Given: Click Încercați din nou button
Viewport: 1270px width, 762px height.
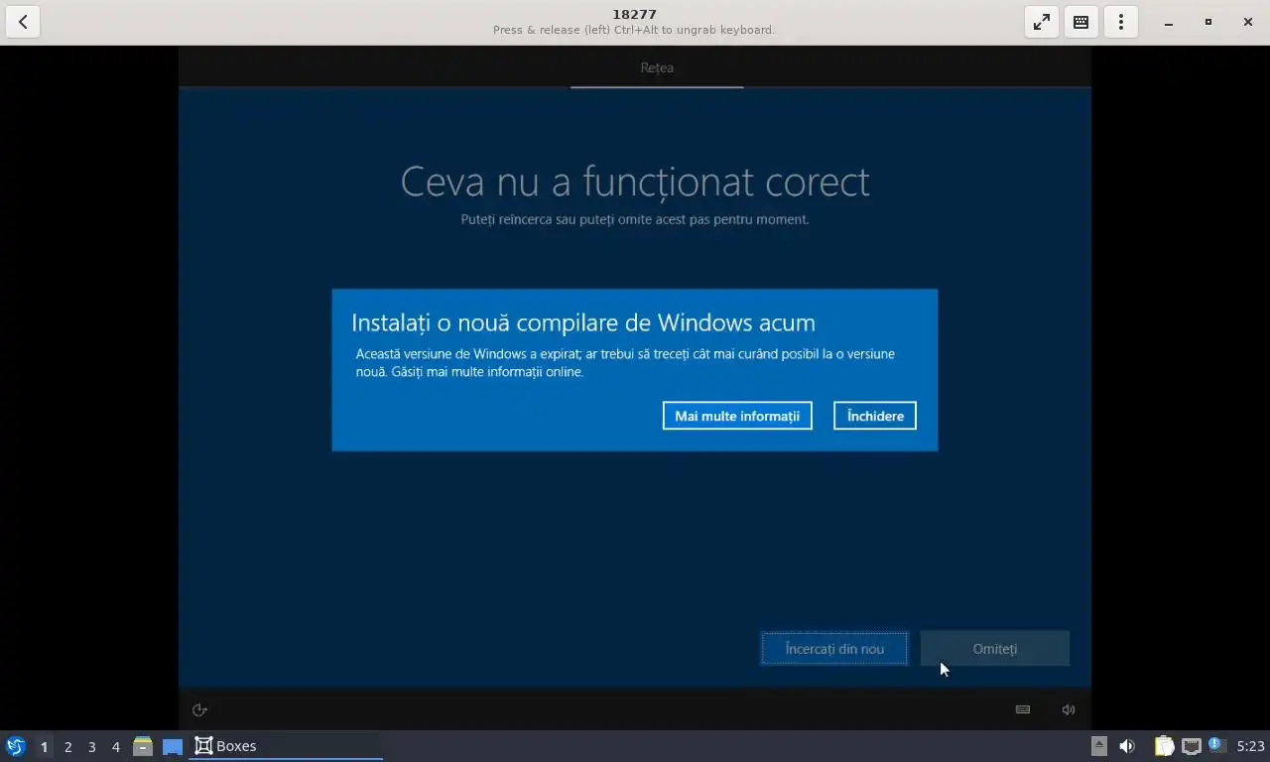Looking at the screenshot, I should pyautogui.click(x=834, y=649).
